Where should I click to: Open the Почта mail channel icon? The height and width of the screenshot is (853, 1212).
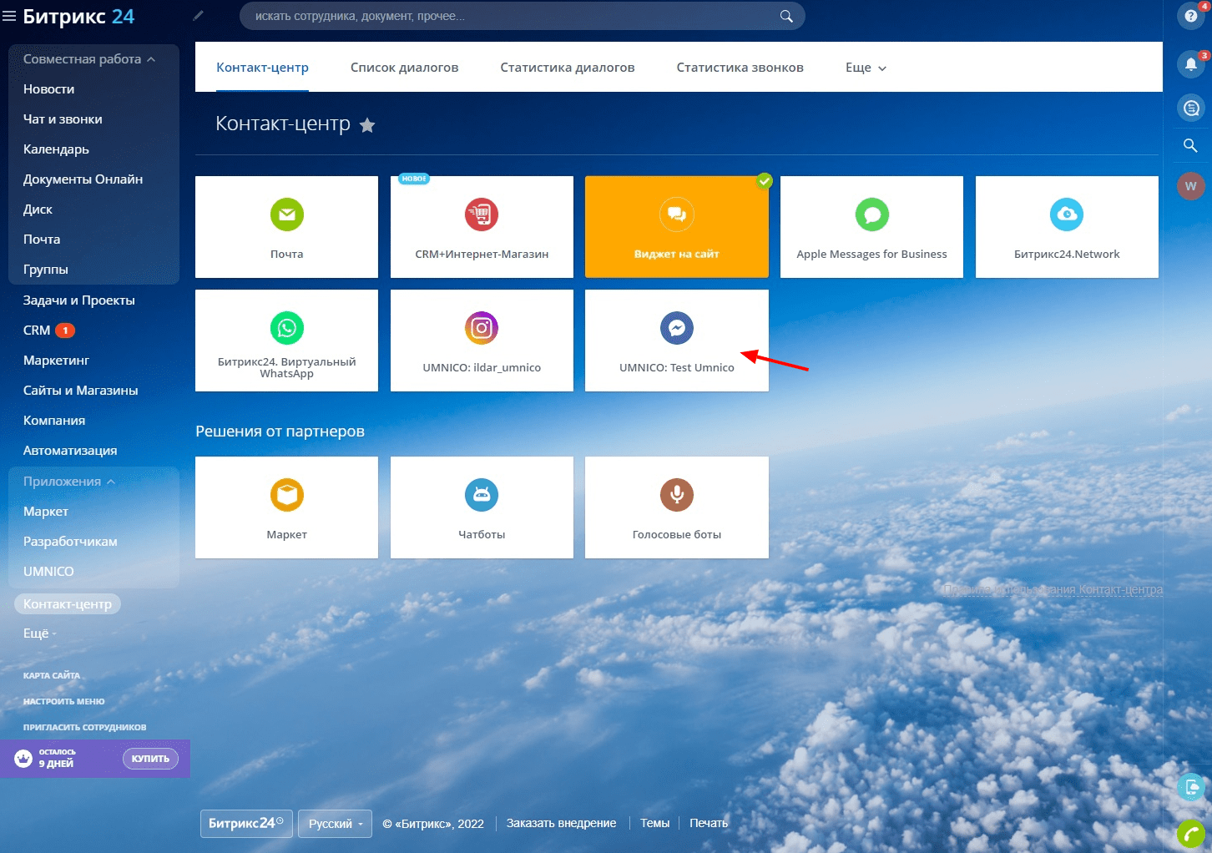click(x=286, y=215)
